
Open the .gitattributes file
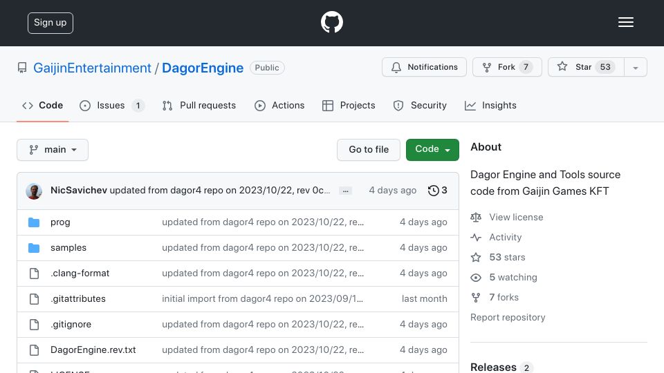click(78, 298)
